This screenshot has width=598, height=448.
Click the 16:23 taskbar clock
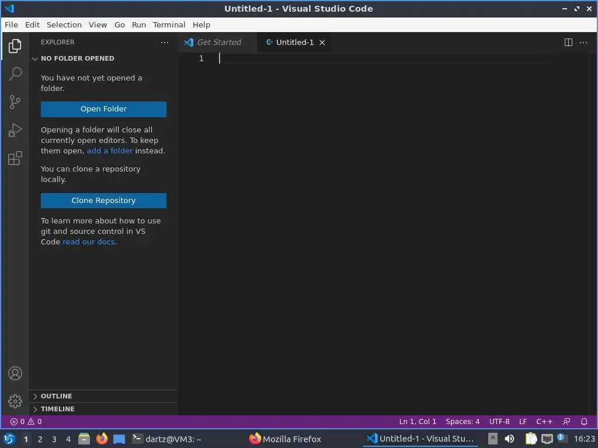[x=584, y=439]
